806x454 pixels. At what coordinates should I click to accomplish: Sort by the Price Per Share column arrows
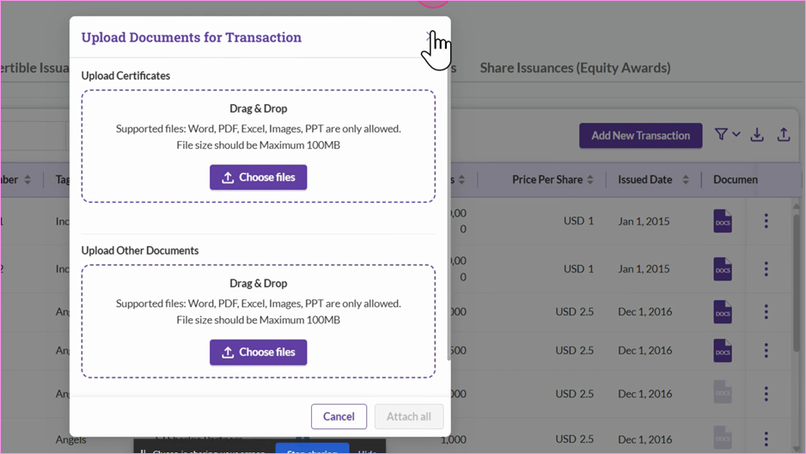point(590,180)
